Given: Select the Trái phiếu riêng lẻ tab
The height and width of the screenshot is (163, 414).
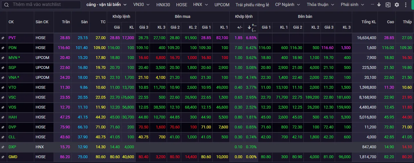Looking at the screenshot, I should click(x=252, y=5).
